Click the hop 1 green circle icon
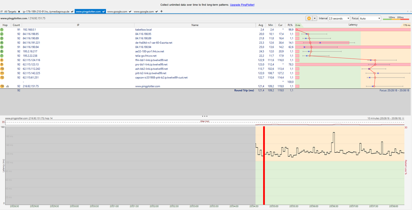Screen dimensions: 412x210 pos(2,30)
